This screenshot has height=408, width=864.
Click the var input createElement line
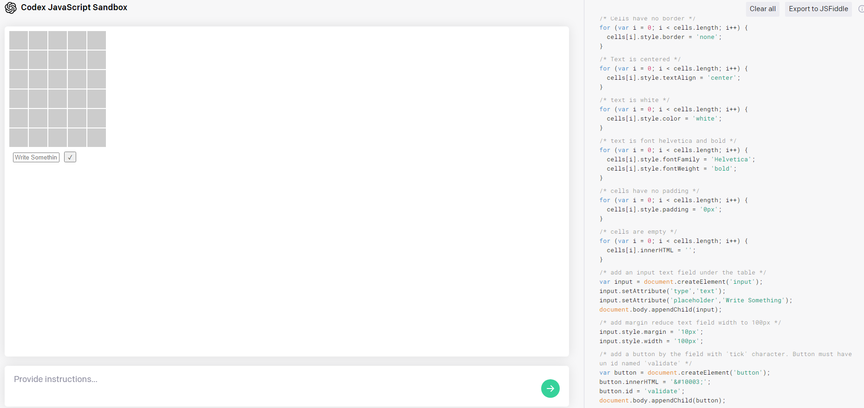(x=681, y=282)
